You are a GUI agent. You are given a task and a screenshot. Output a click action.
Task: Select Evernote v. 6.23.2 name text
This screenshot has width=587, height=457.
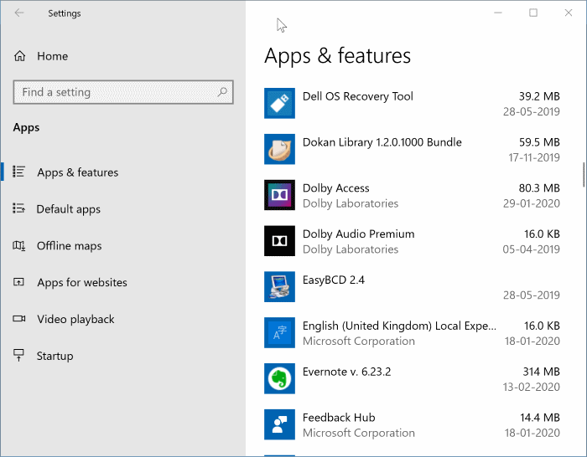(x=346, y=372)
